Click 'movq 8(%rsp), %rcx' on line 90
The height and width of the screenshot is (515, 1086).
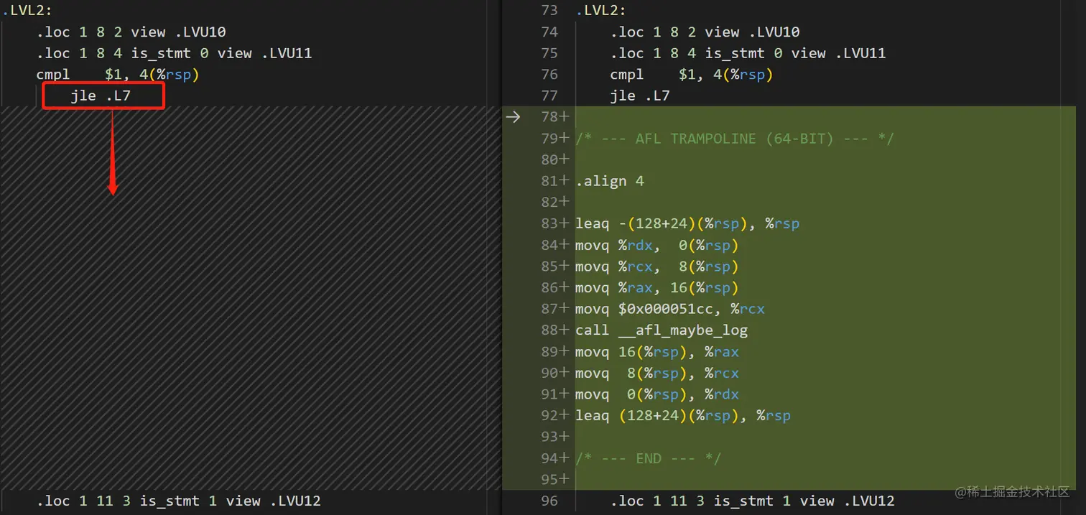(657, 373)
